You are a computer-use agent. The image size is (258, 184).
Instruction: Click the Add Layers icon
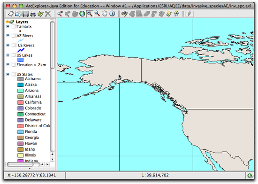pos(40,14)
